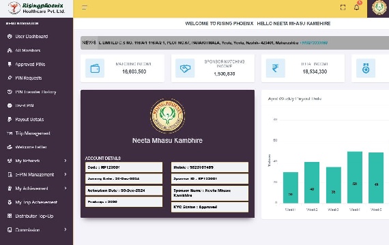Click the PIN Requests sidebar icon
Screen dimensions: 389x245
coord(10,78)
